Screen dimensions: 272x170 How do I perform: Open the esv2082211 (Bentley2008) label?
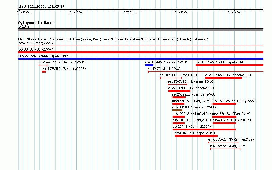tap(193, 94)
